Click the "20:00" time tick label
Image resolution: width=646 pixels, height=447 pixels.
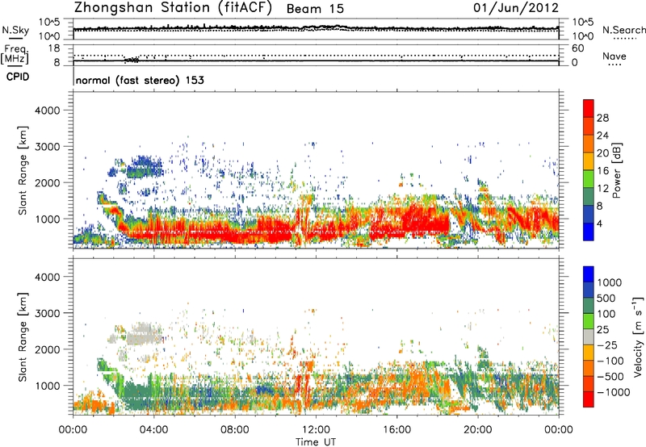[478, 430]
